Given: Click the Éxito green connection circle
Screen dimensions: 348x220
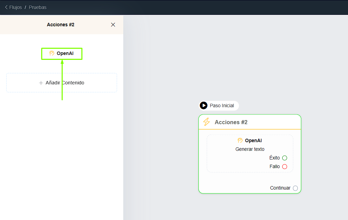Looking at the screenshot, I should point(285,158).
